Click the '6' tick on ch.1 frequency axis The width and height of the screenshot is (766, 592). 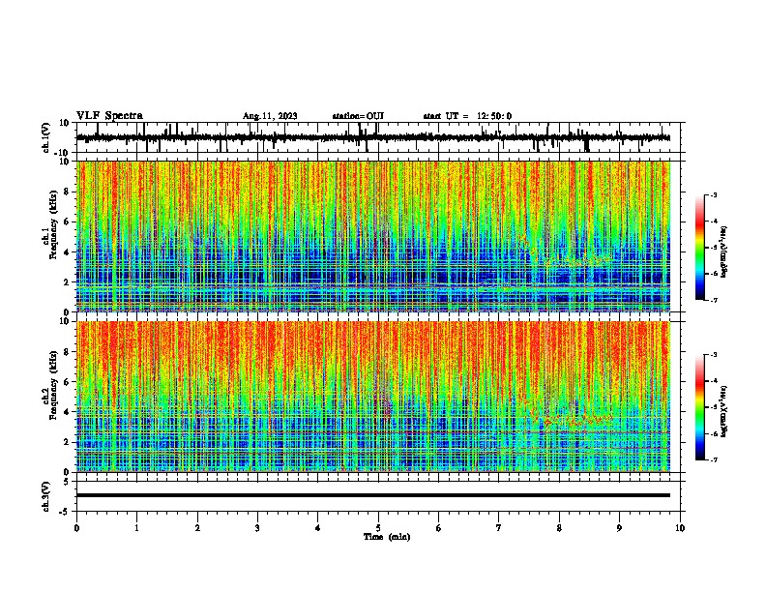tap(68, 222)
